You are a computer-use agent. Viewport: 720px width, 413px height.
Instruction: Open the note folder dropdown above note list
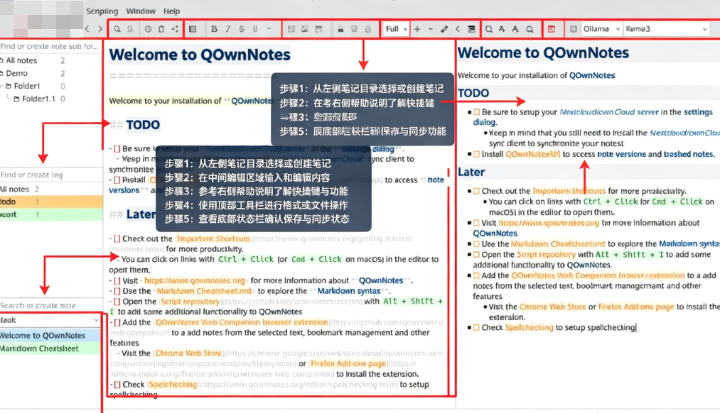click(50, 320)
